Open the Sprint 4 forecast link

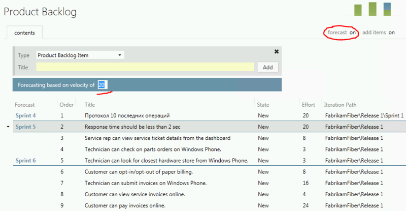[x=26, y=115]
